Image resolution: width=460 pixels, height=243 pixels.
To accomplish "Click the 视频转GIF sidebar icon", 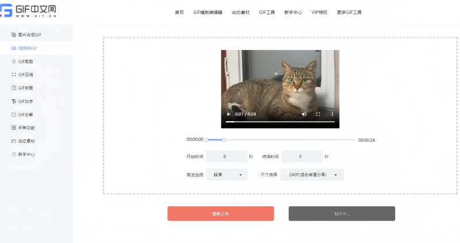I will [13, 48].
